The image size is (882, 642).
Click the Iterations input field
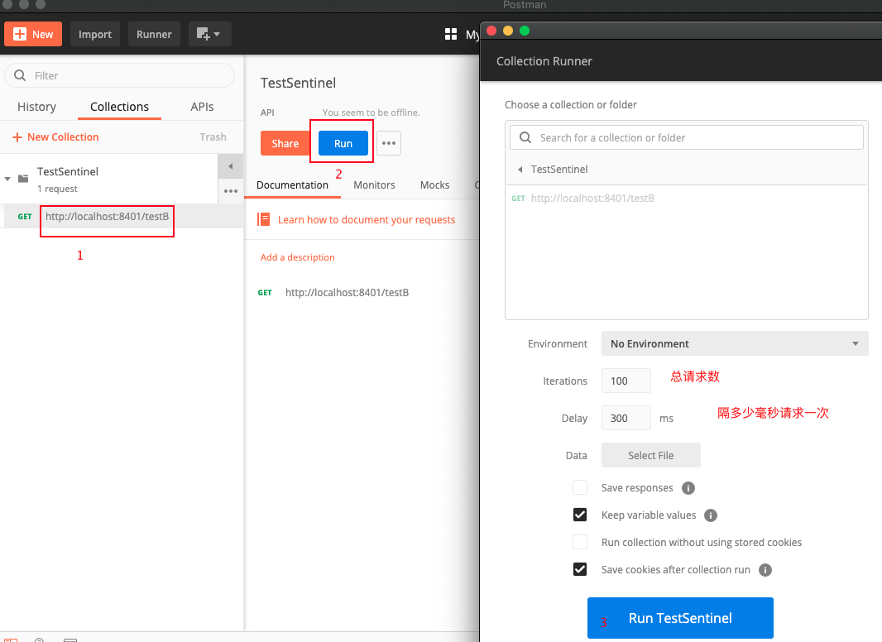(626, 381)
